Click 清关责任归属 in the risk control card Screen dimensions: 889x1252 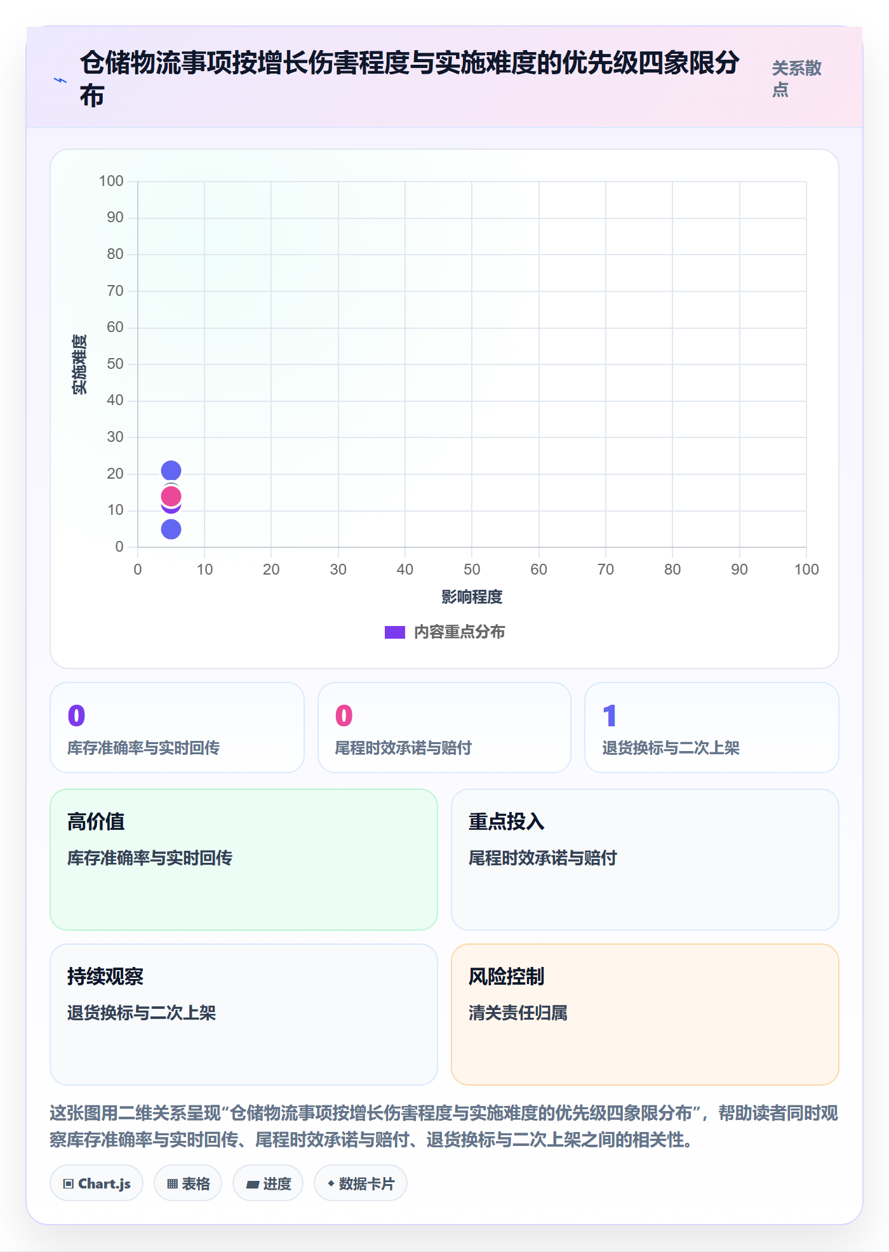[518, 1013]
